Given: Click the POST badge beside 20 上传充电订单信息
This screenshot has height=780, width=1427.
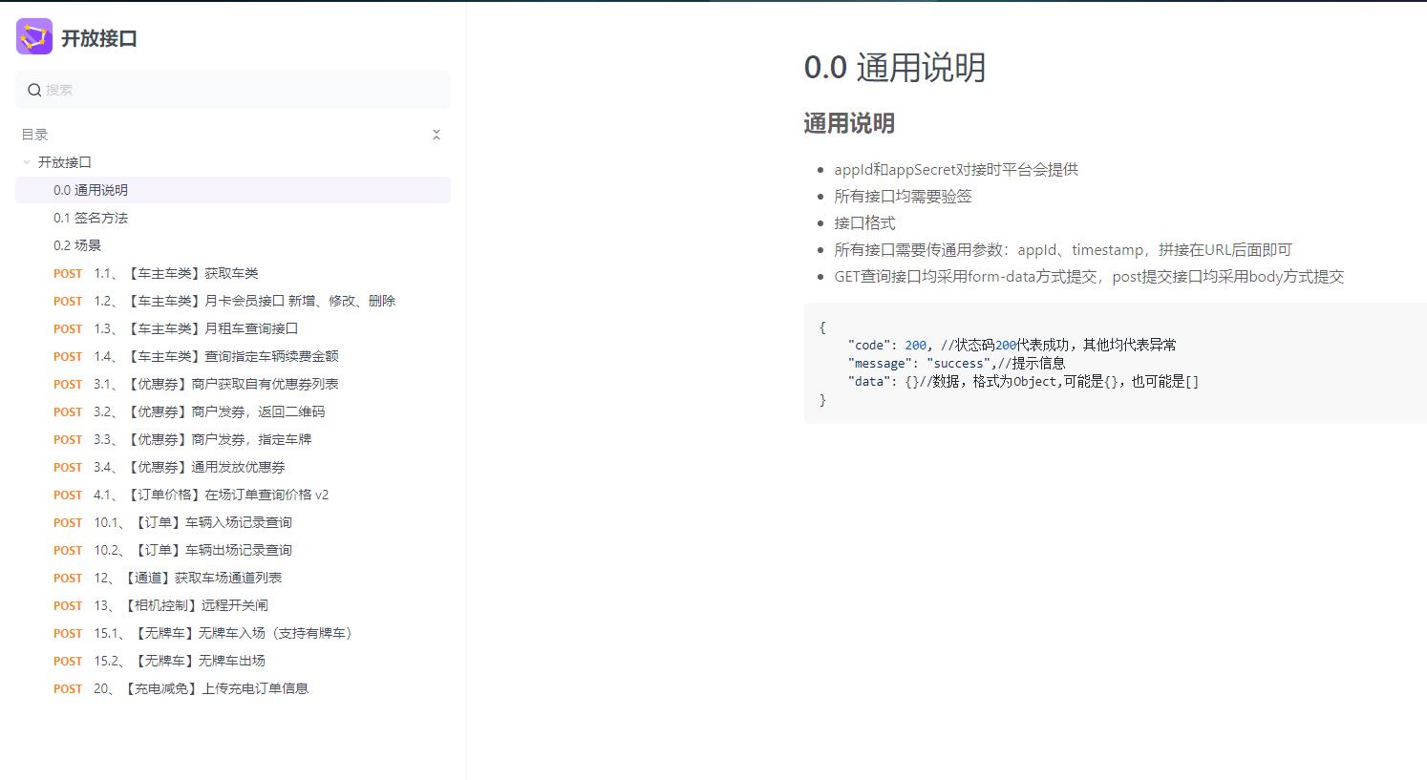Looking at the screenshot, I should (x=67, y=688).
